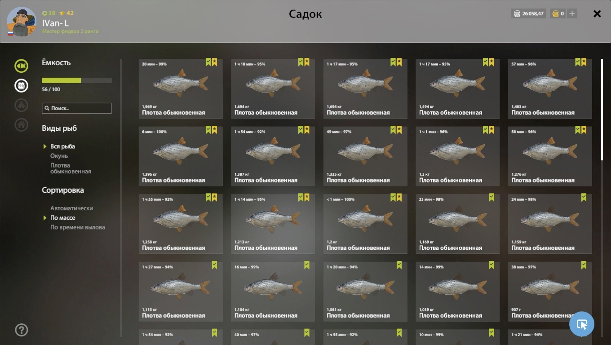Filter by Окунь fish type
Screen dimensions: 611x345
59,156
